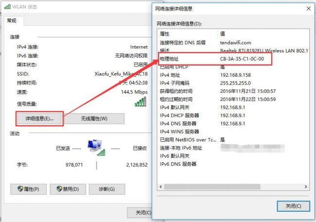Open 详细信息(E) details button in WLAN status

pos(39,119)
